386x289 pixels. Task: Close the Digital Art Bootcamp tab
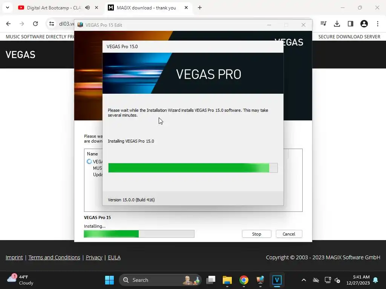[96, 8]
